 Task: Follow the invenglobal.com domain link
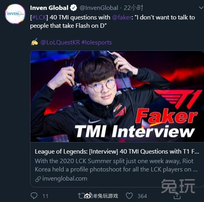tap(65, 179)
